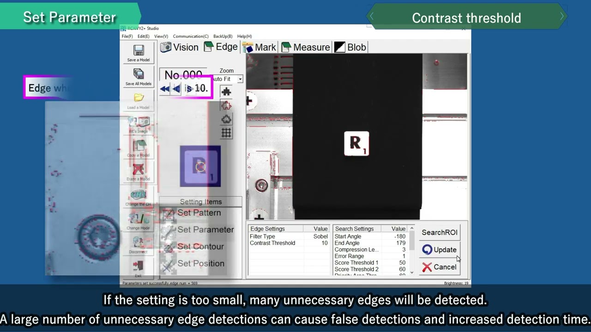Switch to the Vision tab

pyautogui.click(x=180, y=47)
